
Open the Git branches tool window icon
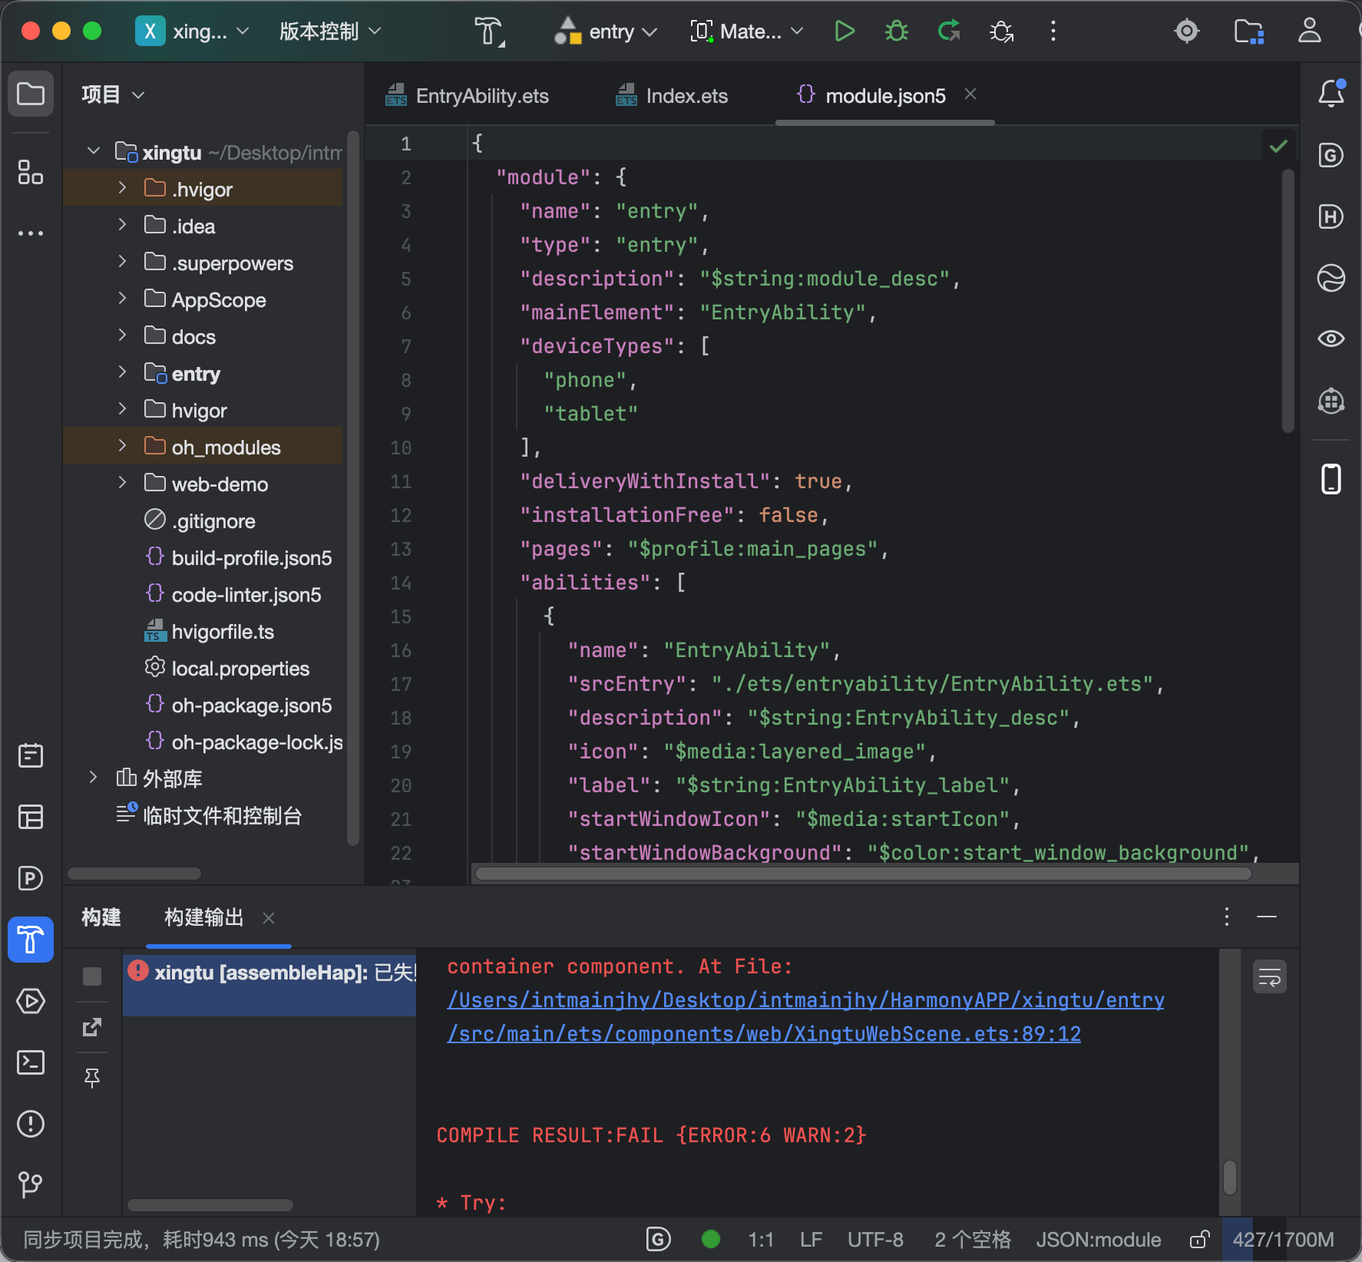pyautogui.click(x=31, y=1184)
